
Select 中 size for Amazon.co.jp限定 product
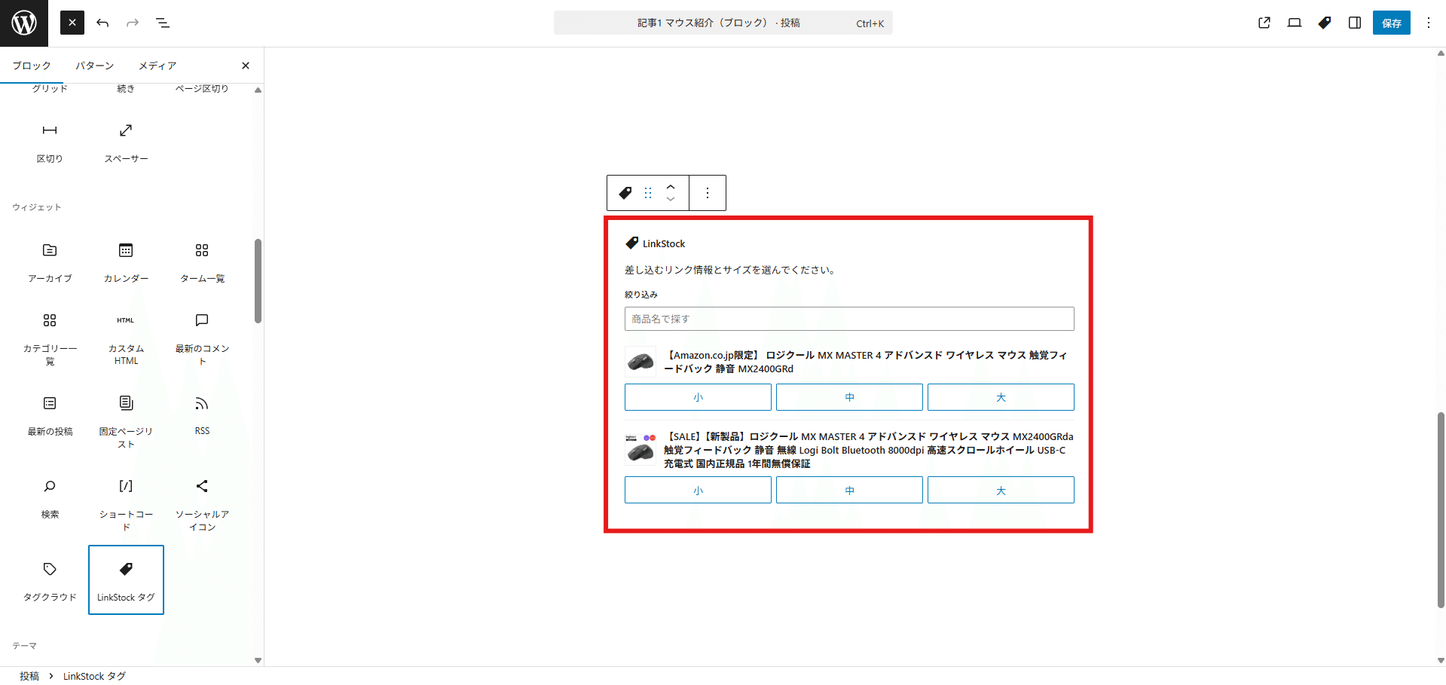(x=849, y=397)
